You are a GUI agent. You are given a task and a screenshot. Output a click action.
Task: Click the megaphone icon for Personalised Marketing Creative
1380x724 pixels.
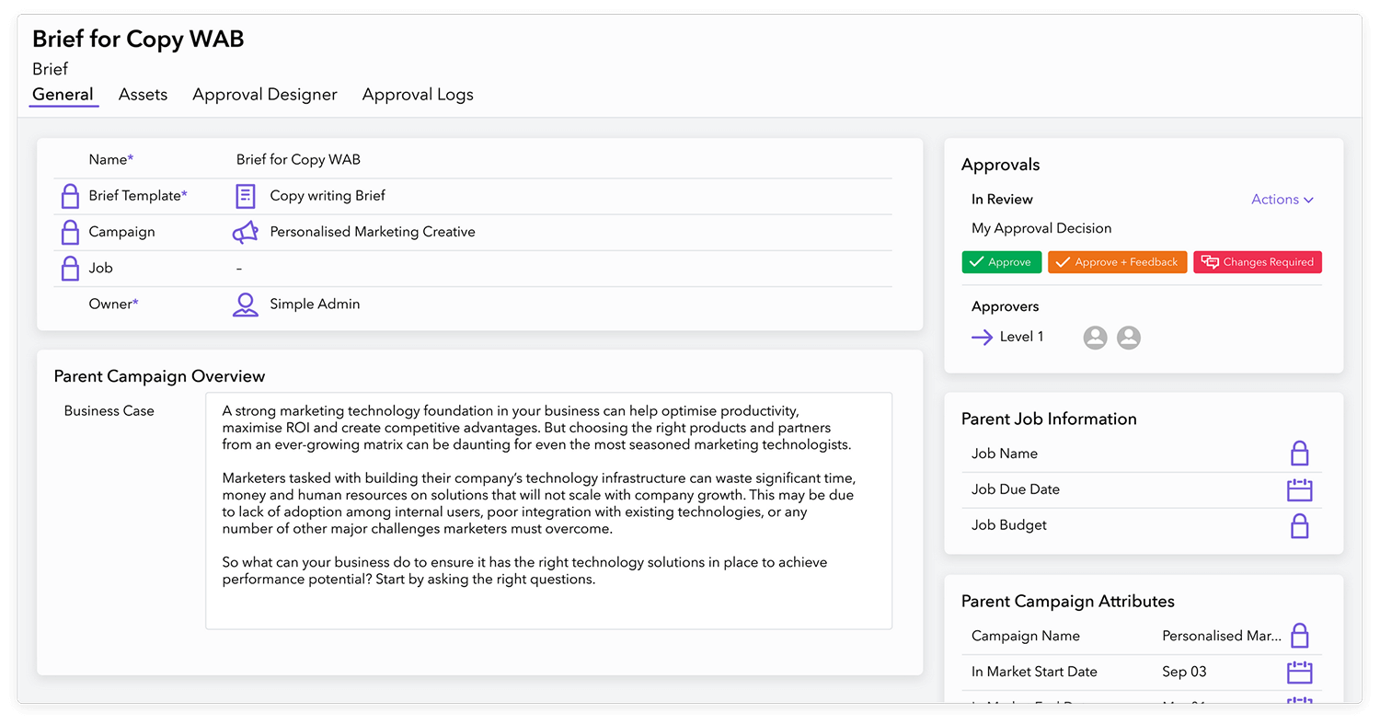pyautogui.click(x=245, y=232)
